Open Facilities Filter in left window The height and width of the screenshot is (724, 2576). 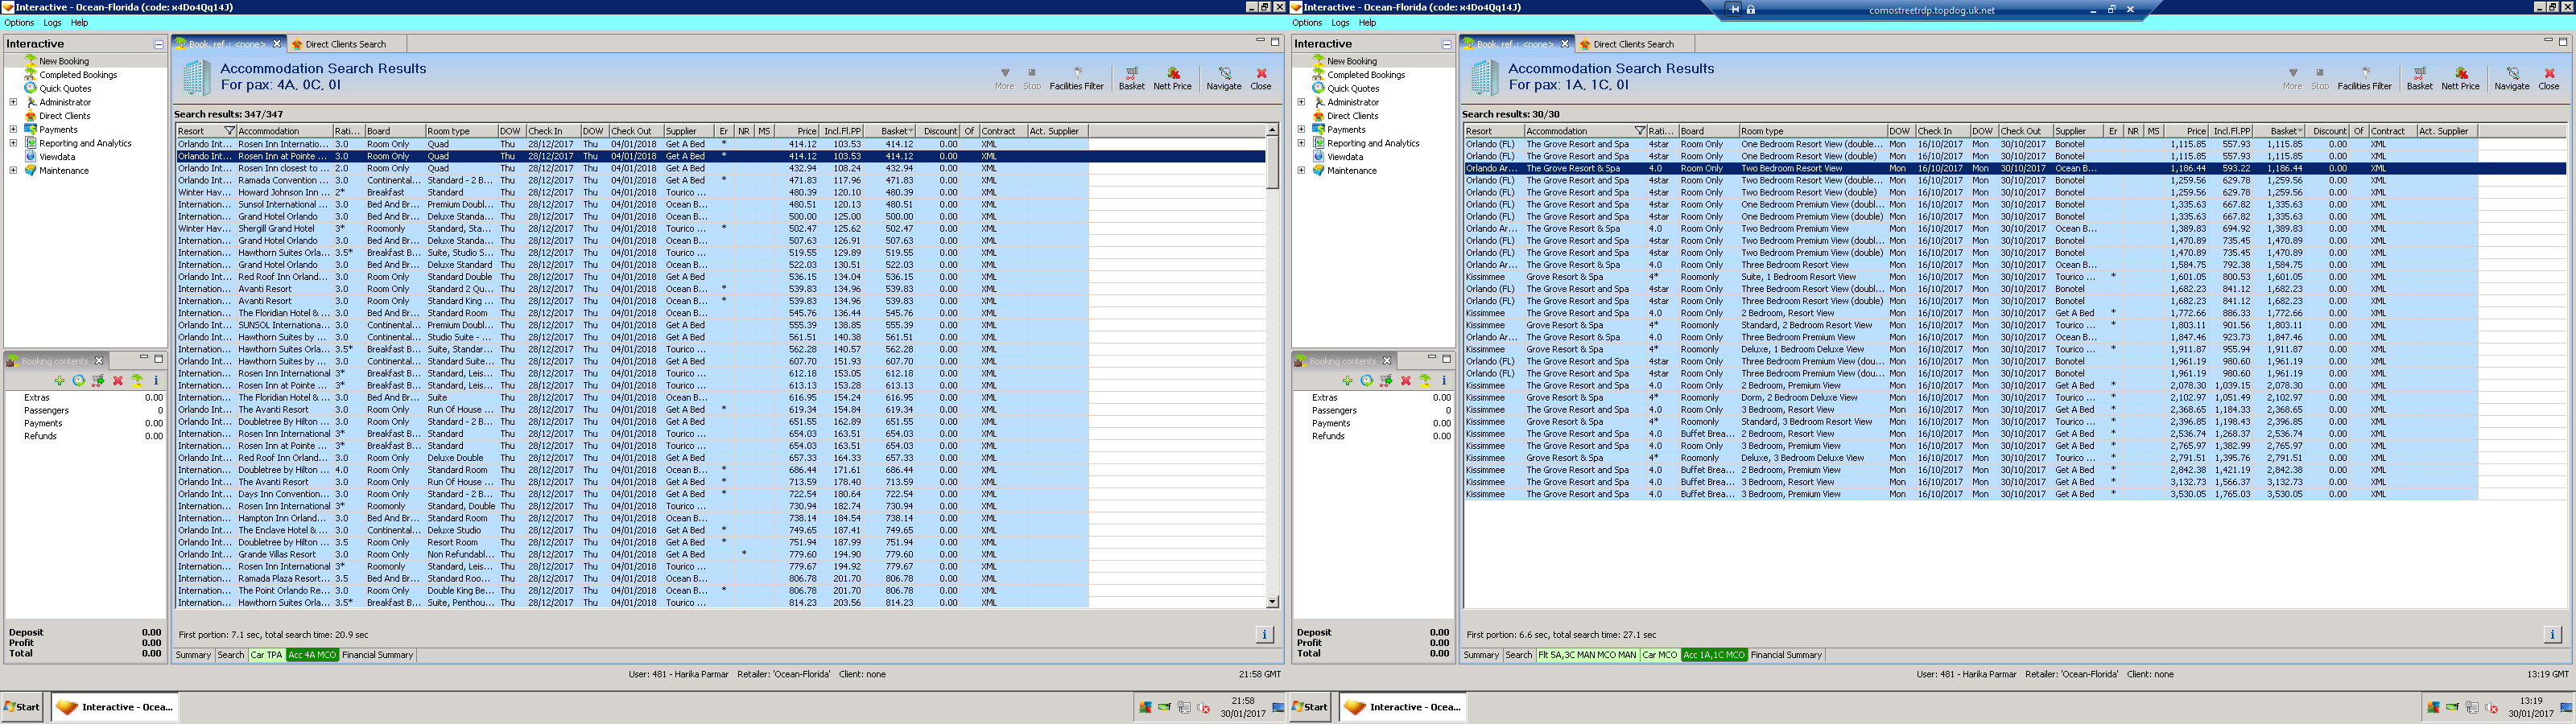point(1076,76)
